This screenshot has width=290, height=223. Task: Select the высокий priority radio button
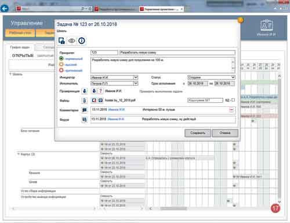61,64
